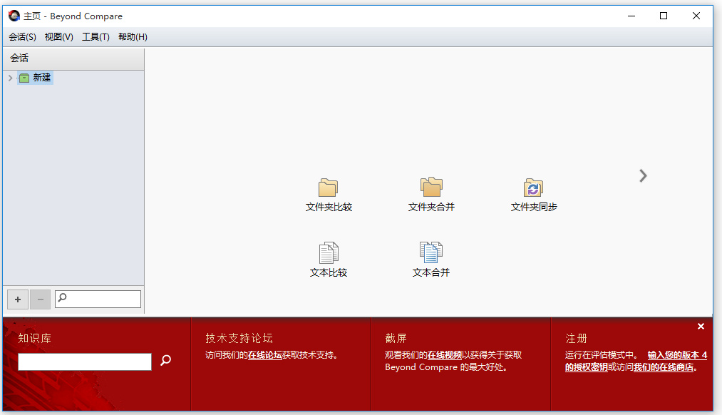The width and height of the screenshot is (722, 415).
Task: Click the green session icon beside 新建
Action: click(x=24, y=78)
